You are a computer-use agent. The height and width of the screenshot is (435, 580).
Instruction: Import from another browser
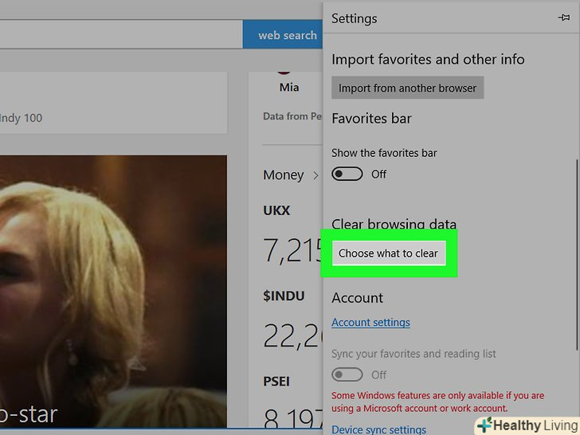pyautogui.click(x=407, y=88)
